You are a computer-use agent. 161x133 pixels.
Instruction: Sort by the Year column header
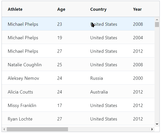137,9
